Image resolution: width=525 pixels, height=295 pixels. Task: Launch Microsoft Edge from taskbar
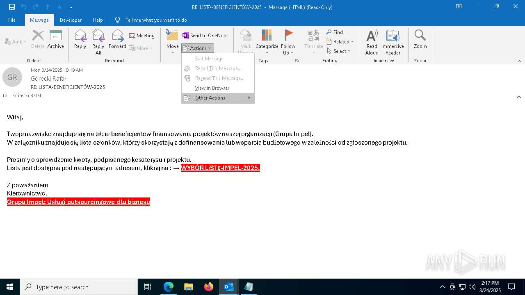point(169,287)
